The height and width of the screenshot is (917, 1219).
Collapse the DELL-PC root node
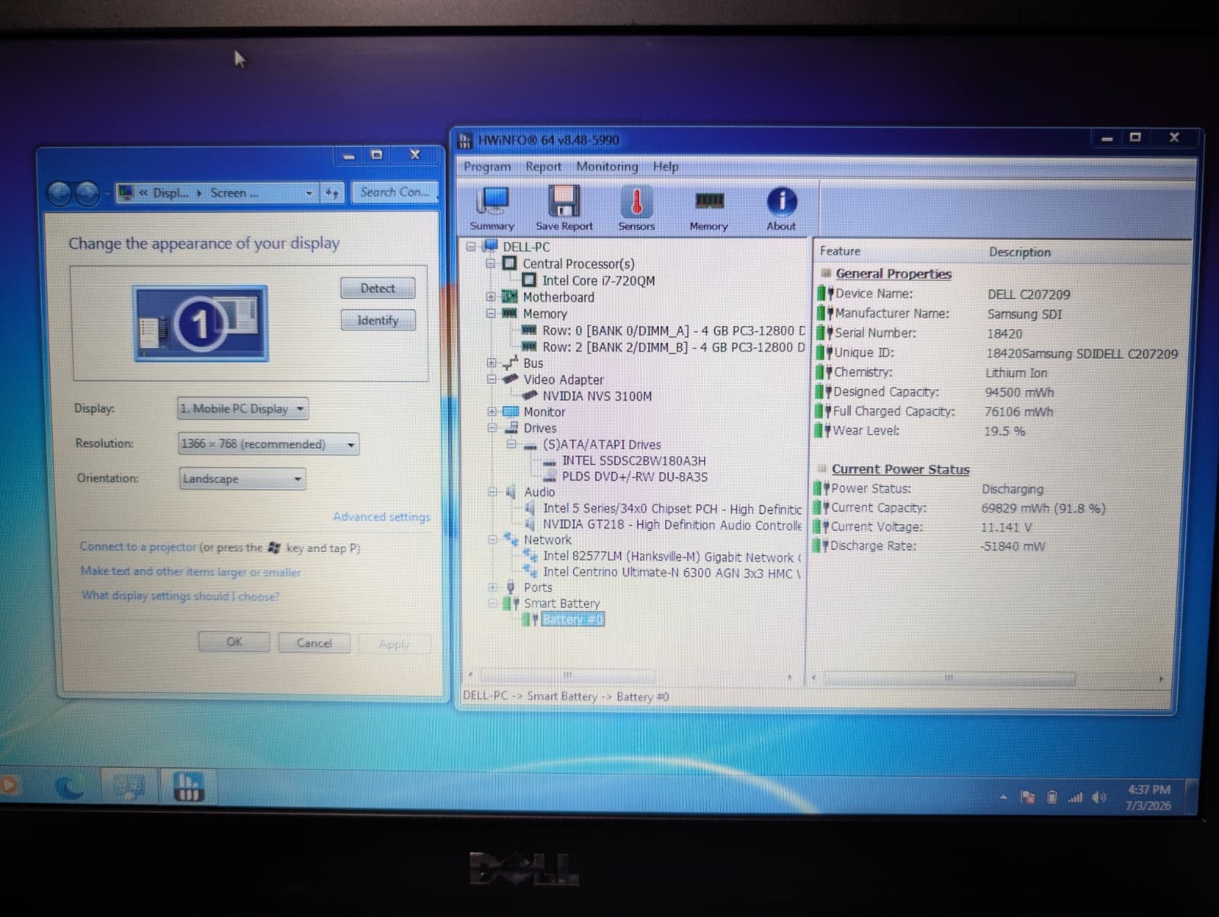click(471, 246)
